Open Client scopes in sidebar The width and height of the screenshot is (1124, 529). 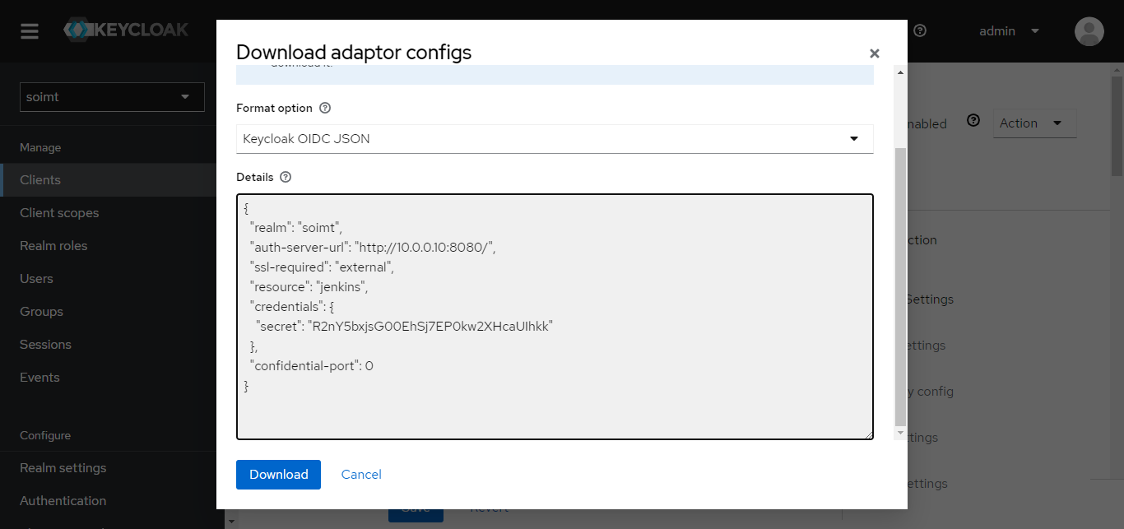pyautogui.click(x=59, y=213)
